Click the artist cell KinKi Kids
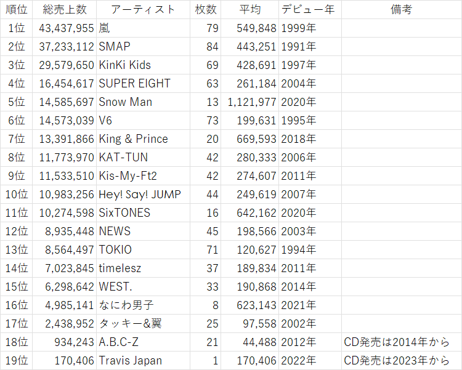The width and height of the screenshot is (462, 370). click(x=143, y=65)
